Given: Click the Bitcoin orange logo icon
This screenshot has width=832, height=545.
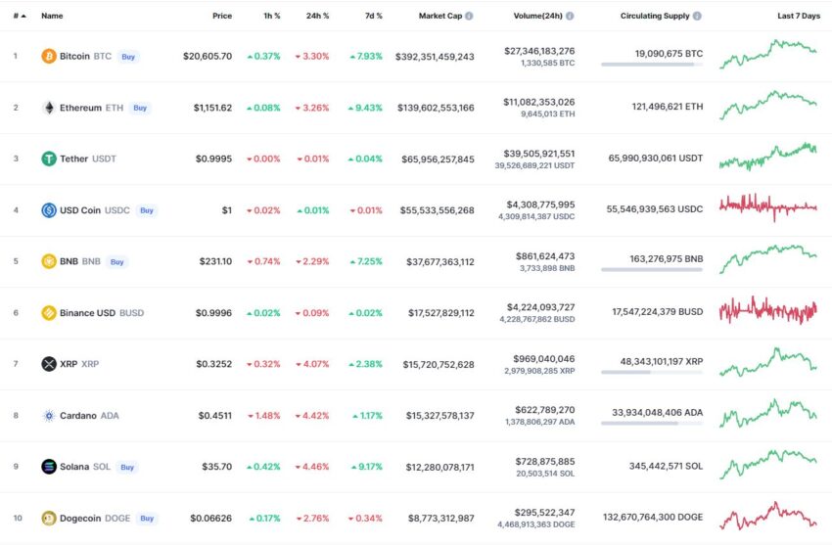Looking at the screenshot, I should (49, 56).
